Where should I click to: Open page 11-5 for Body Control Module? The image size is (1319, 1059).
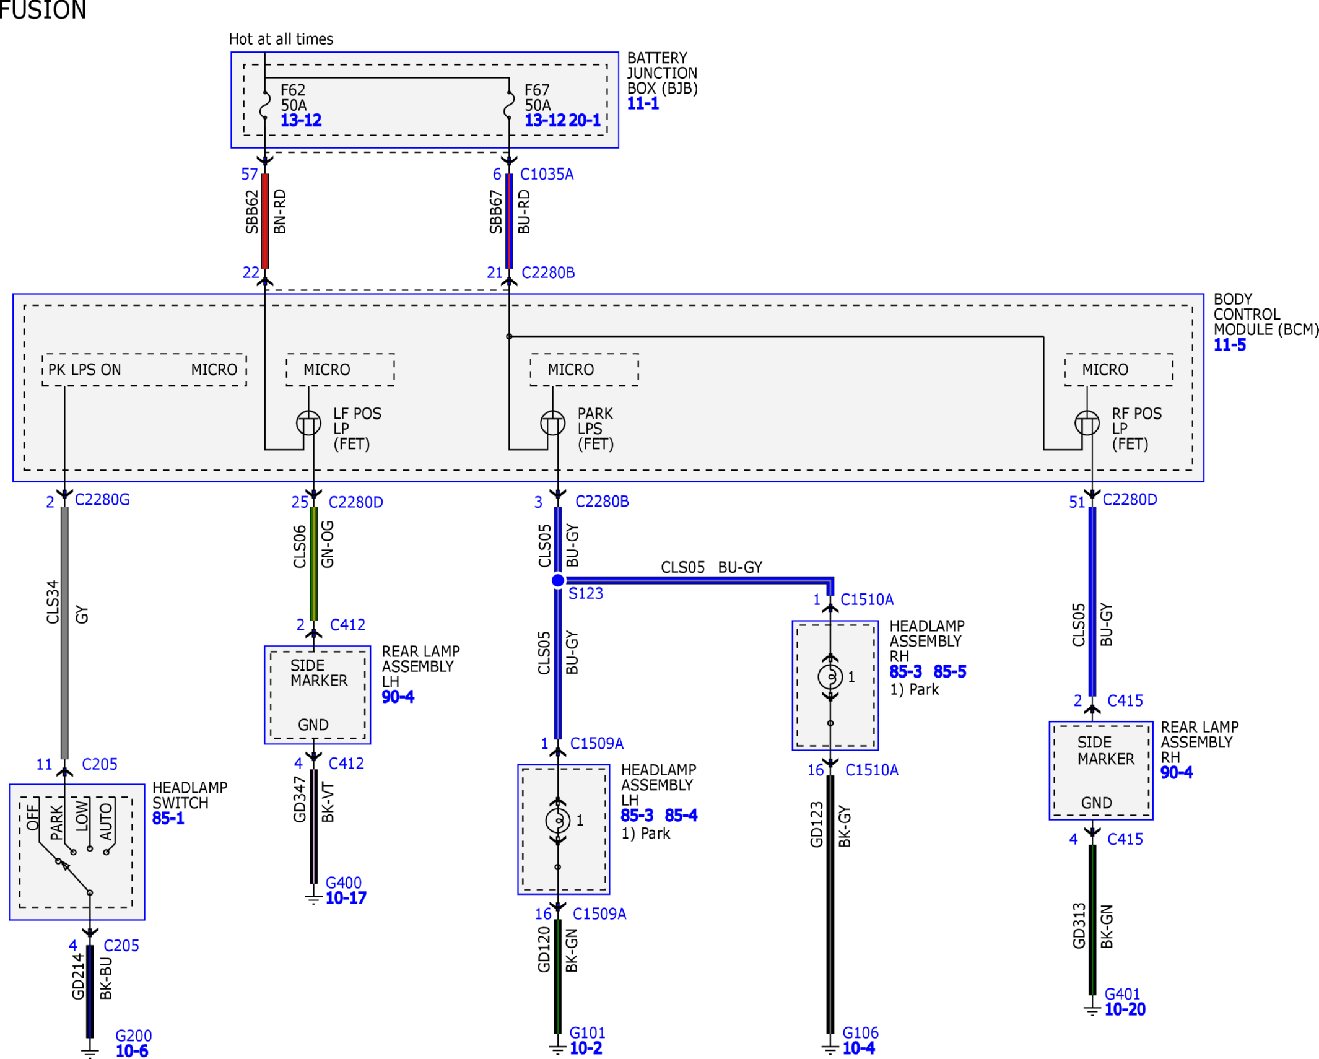tap(1229, 345)
